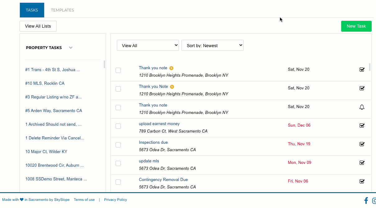Open the Sort by: Newest dropdown

pos(213,45)
